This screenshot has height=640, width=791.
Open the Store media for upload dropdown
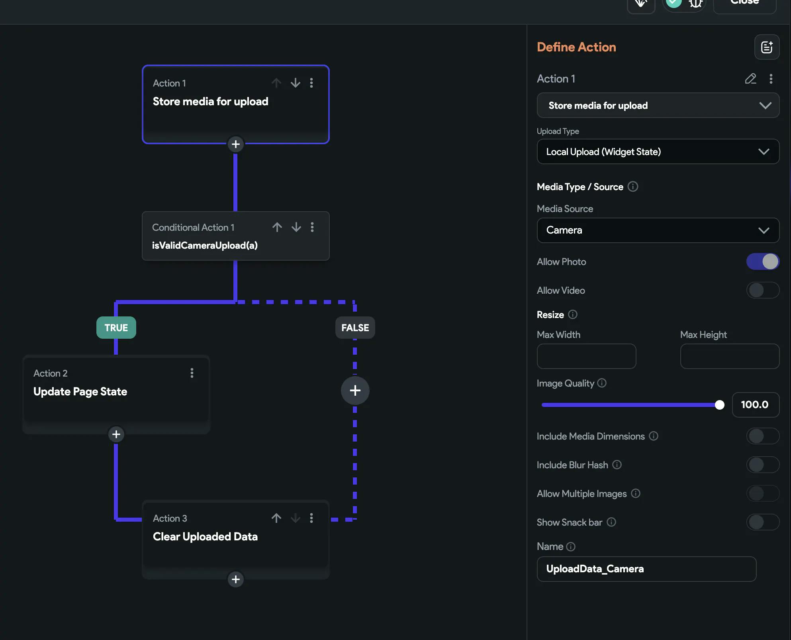click(x=658, y=105)
